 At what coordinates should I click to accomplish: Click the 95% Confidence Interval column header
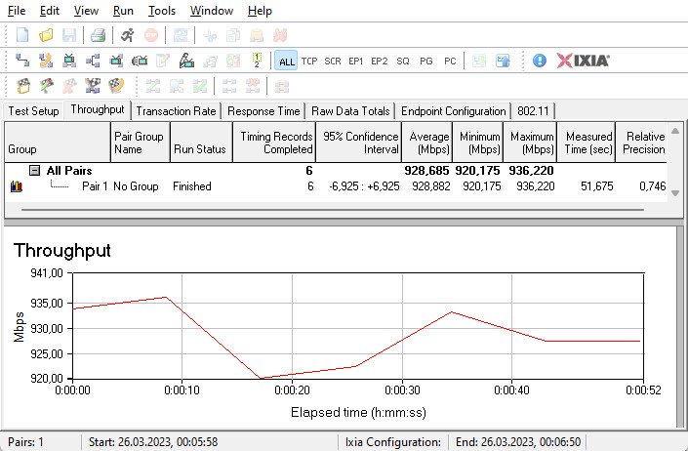click(358, 143)
